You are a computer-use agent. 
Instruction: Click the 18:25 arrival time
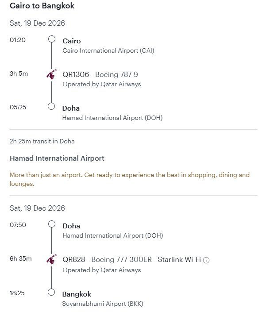(x=17, y=293)
